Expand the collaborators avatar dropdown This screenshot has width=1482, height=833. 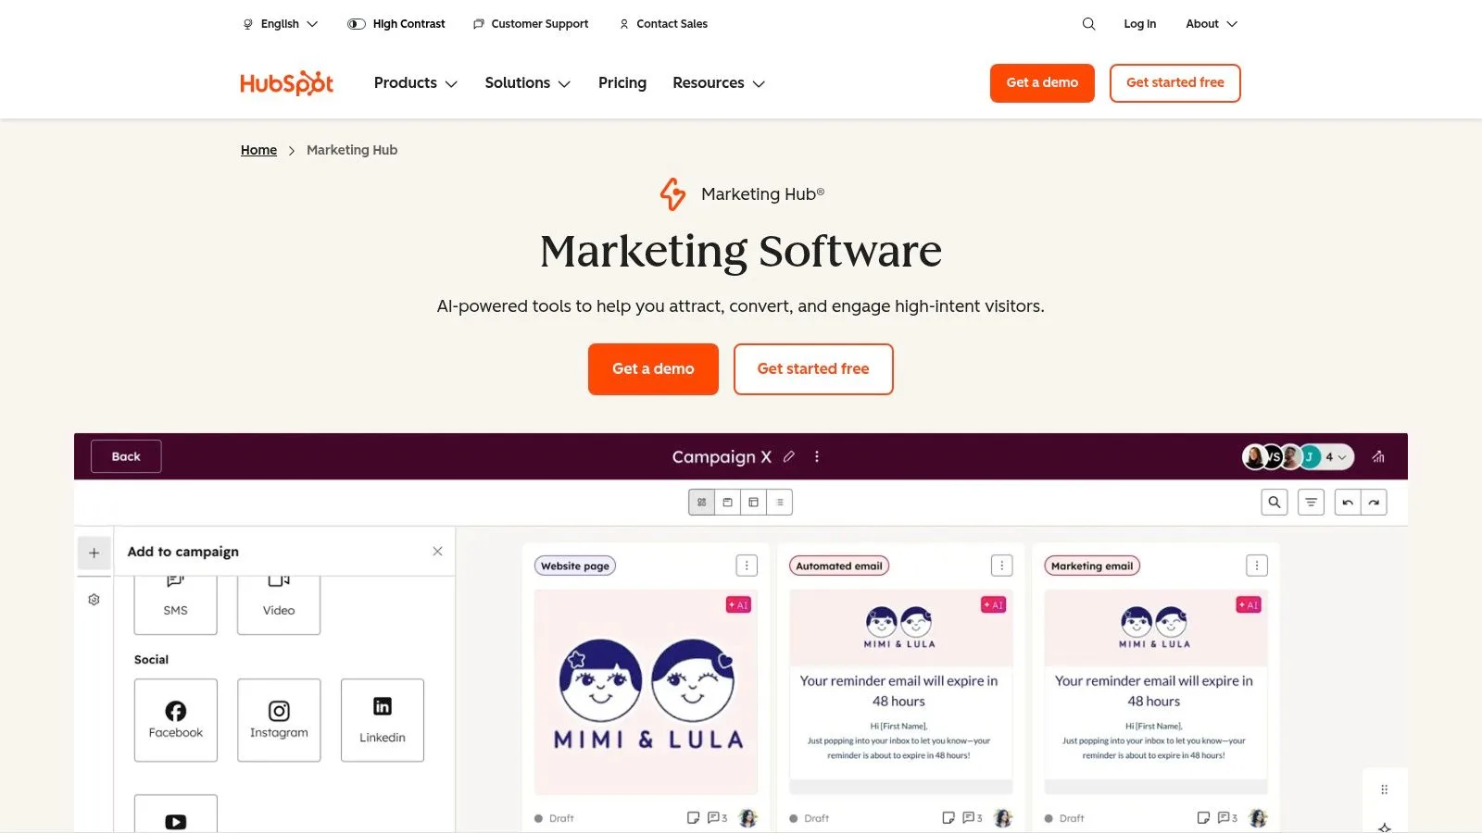tap(1298, 456)
